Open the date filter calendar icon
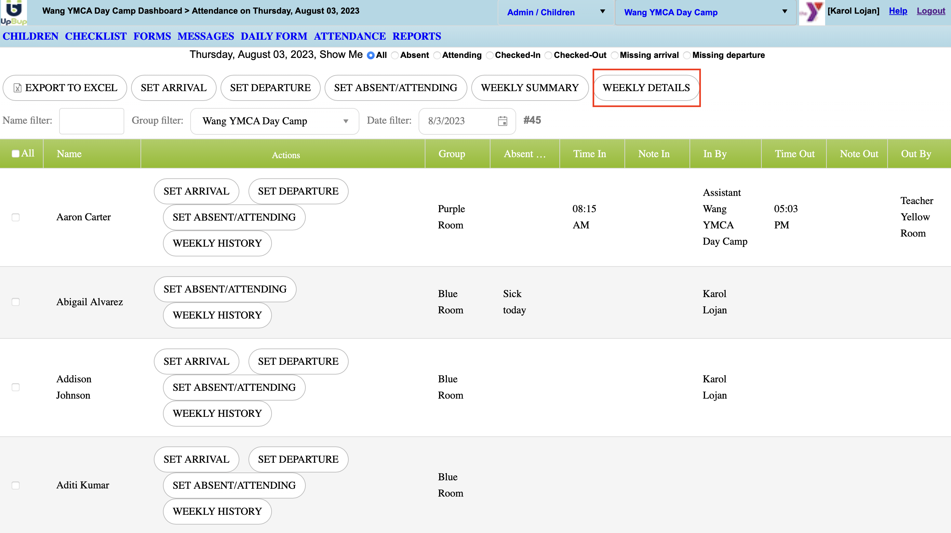The image size is (951, 533). [x=502, y=121]
